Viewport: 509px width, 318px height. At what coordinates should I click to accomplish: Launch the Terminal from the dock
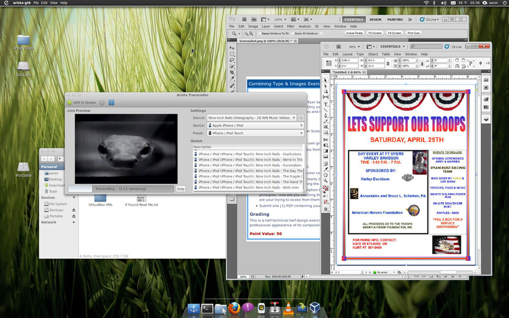[x=207, y=308]
